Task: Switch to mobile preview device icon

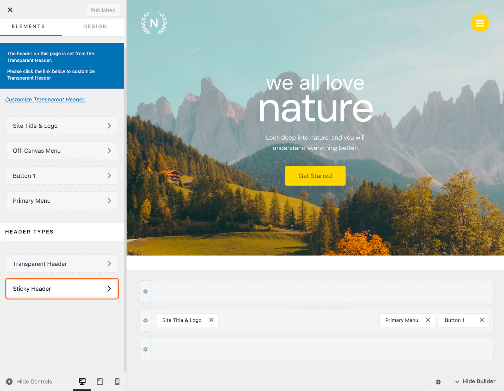Action: tap(117, 382)
